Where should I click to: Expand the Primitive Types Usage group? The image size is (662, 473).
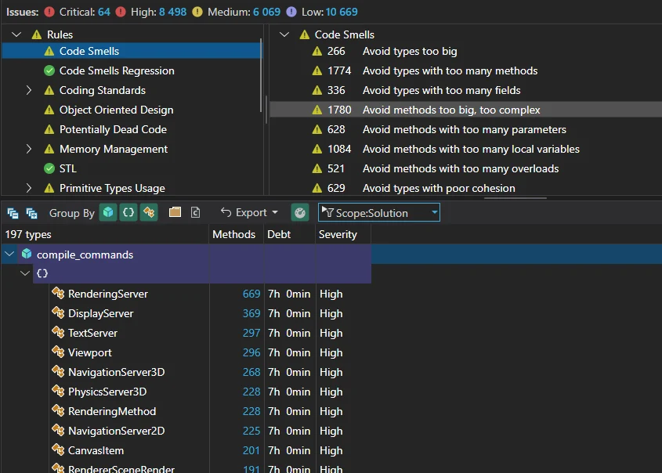29,188
